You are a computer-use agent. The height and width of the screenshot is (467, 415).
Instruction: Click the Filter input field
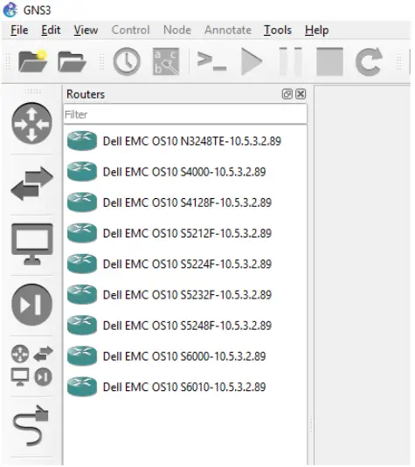(185, 114)
